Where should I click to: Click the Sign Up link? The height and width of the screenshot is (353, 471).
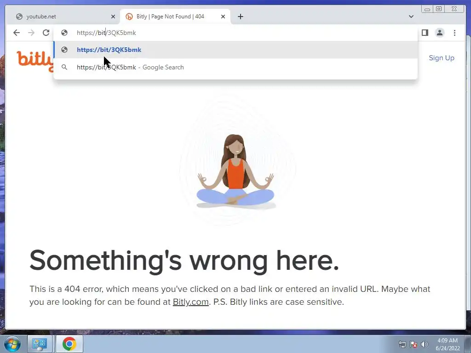441,58
